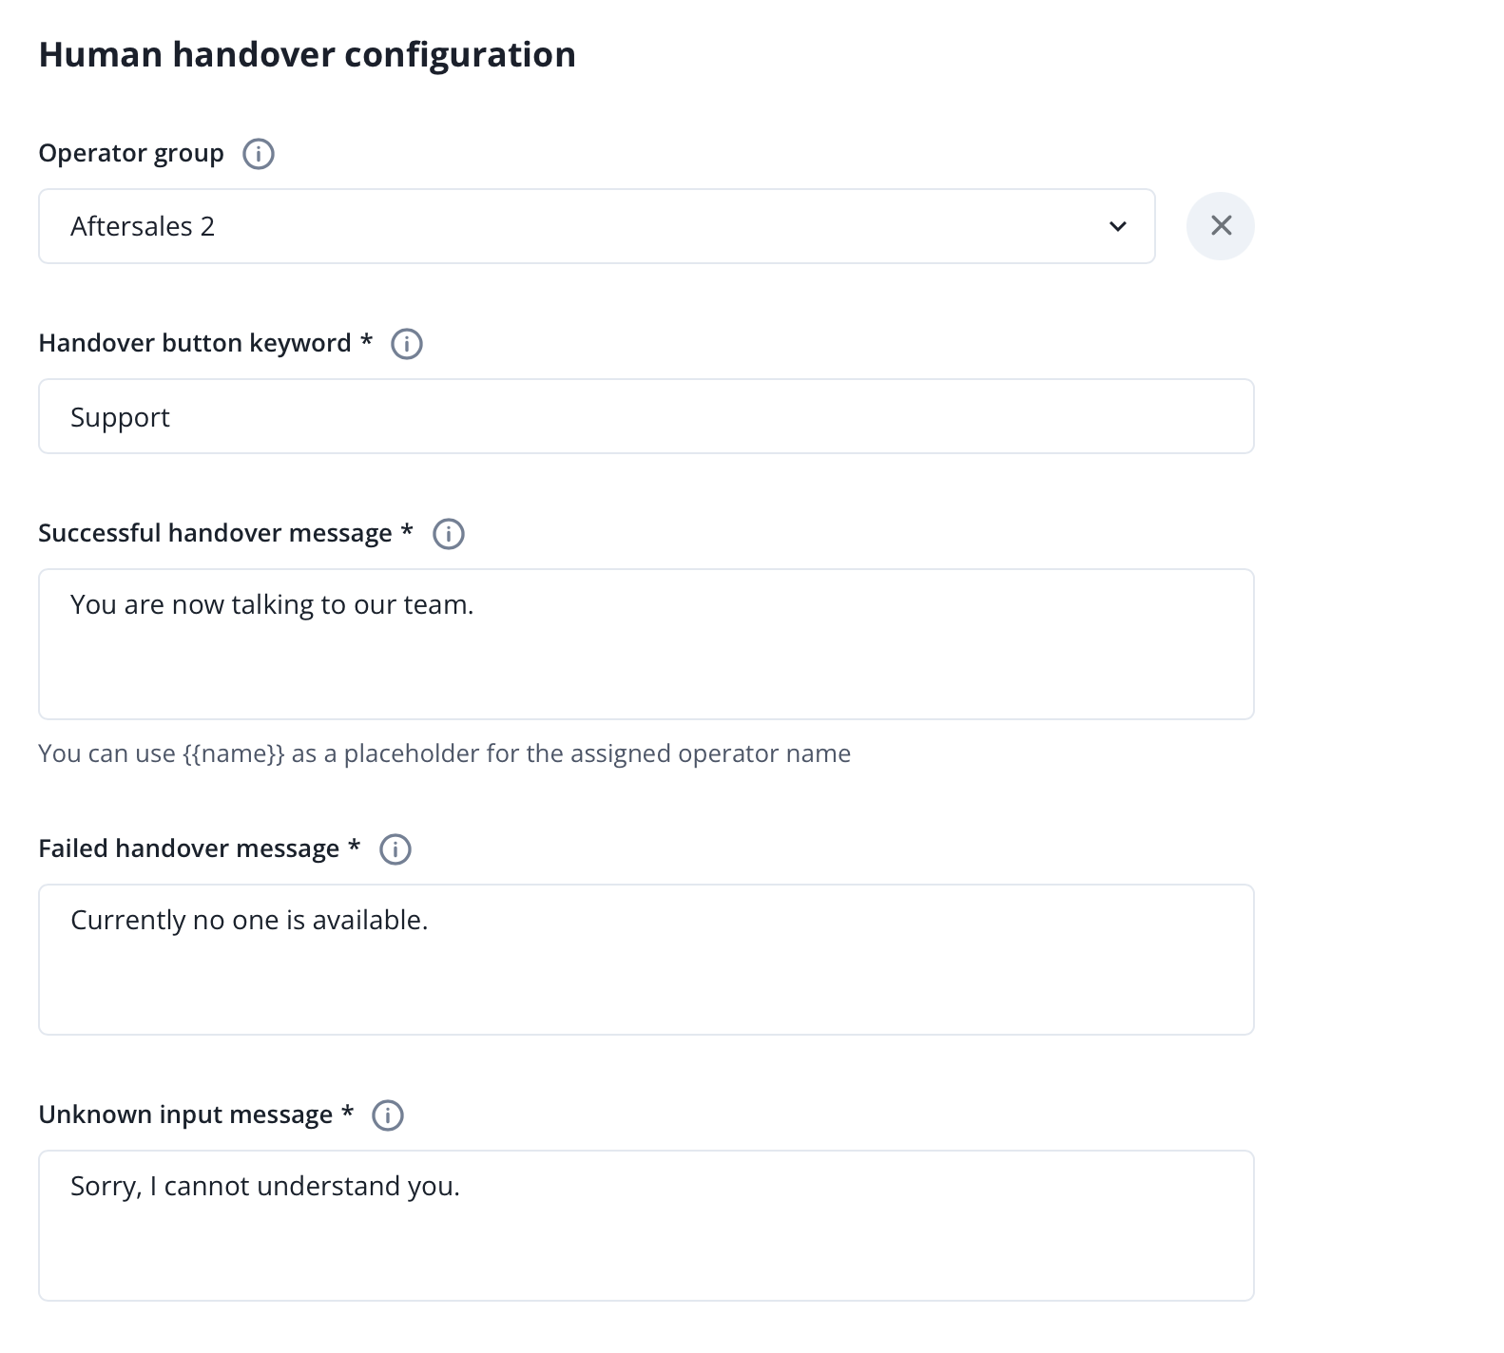Show info for Unknown input message
1504x1353 pixels.
(388, 1115)
